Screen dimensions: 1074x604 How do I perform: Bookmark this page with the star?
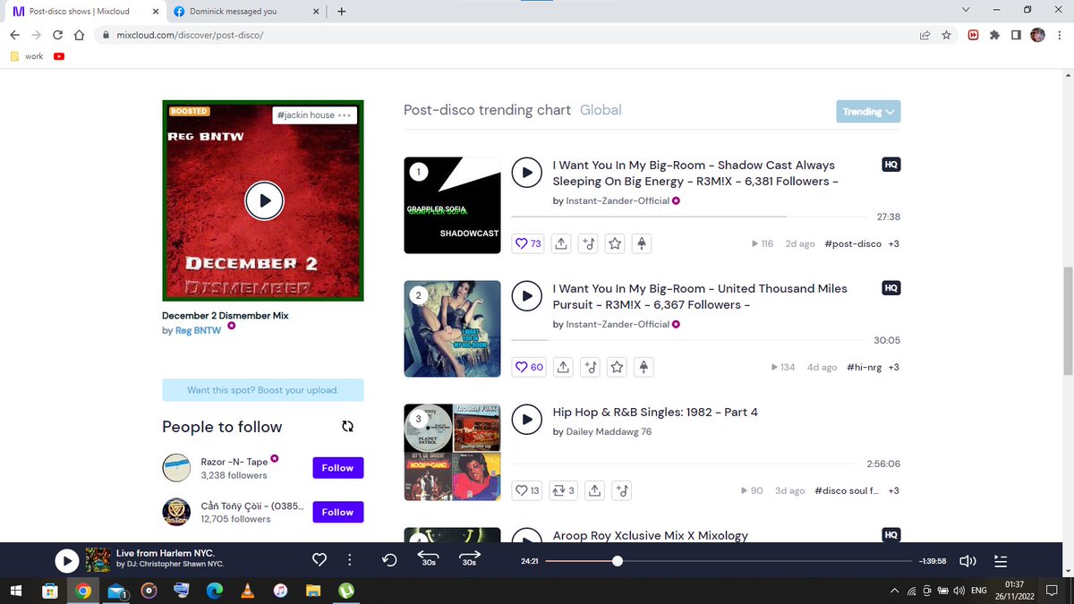coord(946,36)
